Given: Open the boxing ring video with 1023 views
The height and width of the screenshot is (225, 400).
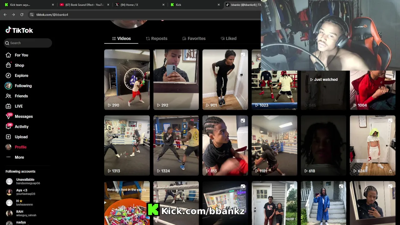Looking at the screenshot, I should point(274,91).
